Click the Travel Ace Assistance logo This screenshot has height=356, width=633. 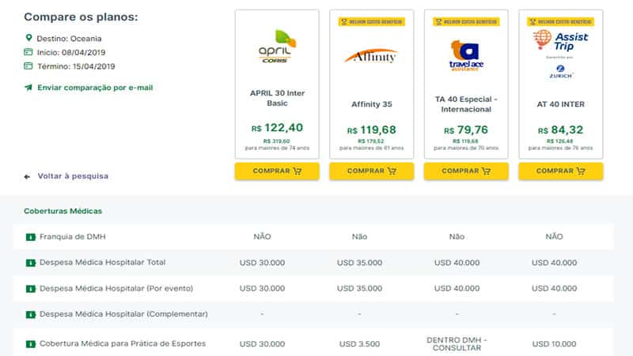[466, 55]
